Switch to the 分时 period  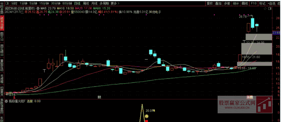pyautogui.click(x=14, y=3)
